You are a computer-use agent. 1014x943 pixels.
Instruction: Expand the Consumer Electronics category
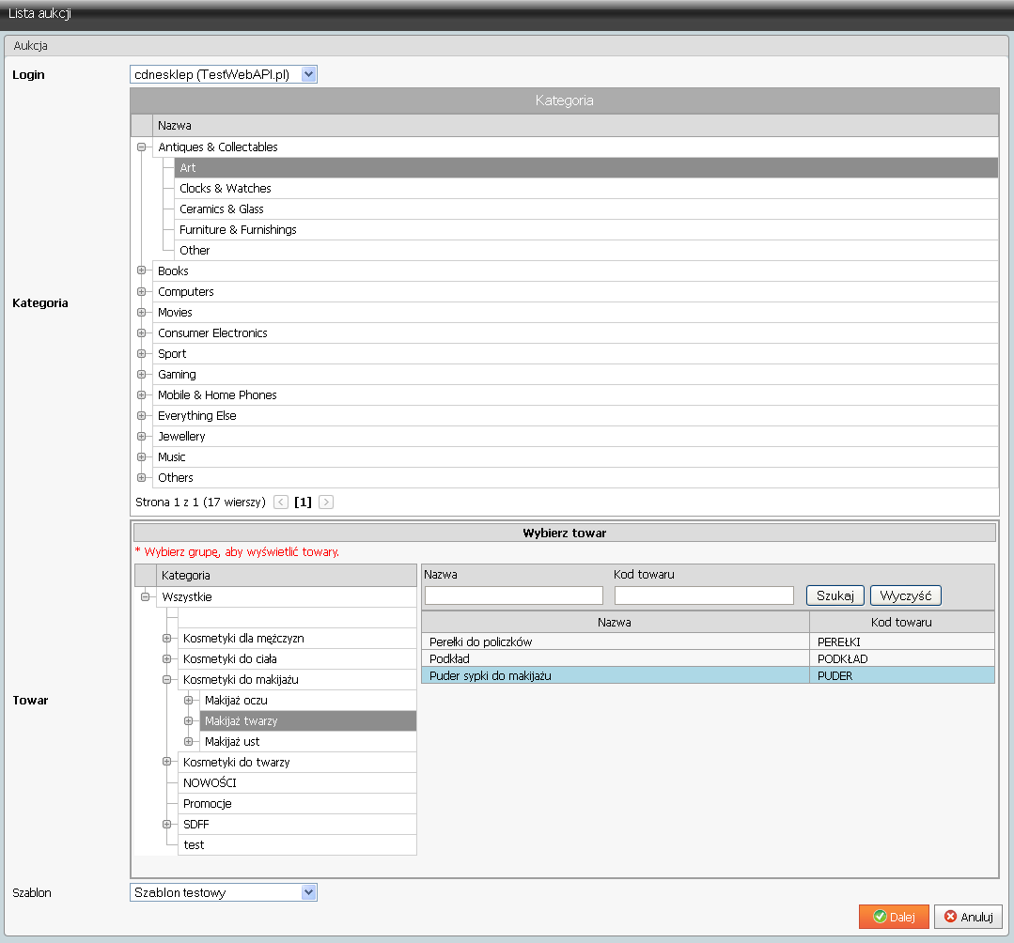pos(141,332)
